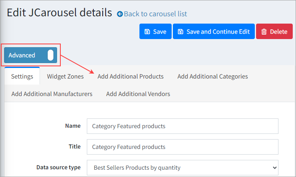Open the Add Additional Manufacturers tab

52,94
